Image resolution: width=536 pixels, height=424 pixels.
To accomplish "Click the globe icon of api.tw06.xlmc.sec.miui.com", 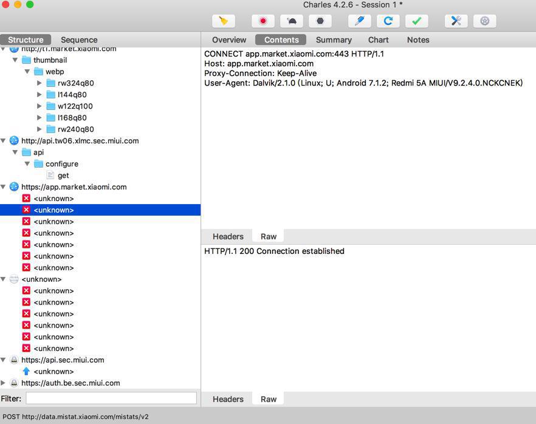I will [x=14, y=141].
